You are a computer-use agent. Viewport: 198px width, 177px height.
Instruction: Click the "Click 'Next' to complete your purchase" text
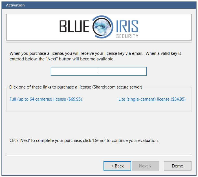point(84,140)
